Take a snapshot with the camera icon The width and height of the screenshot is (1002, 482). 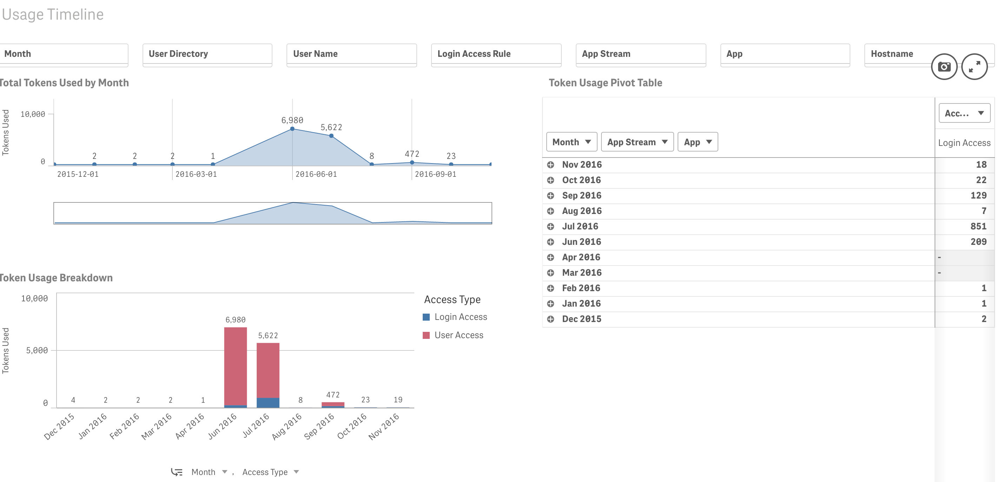point(944,67)
